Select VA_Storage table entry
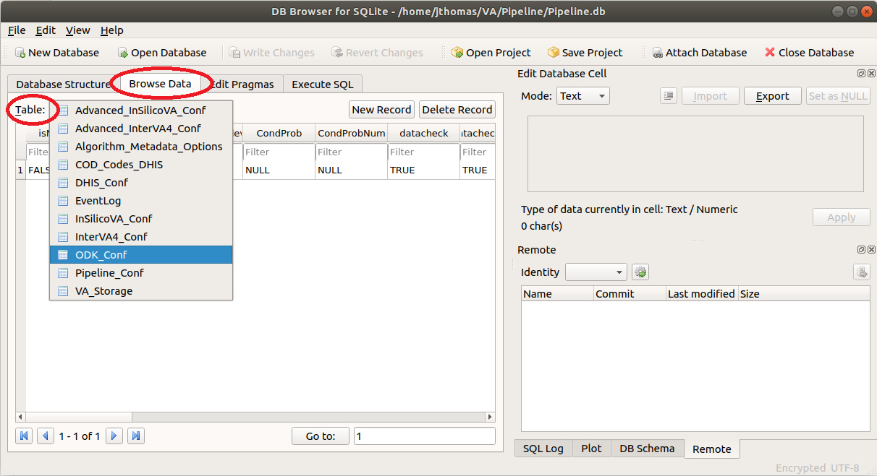Viewport: 877px width, 476px height. pos(141,291)
